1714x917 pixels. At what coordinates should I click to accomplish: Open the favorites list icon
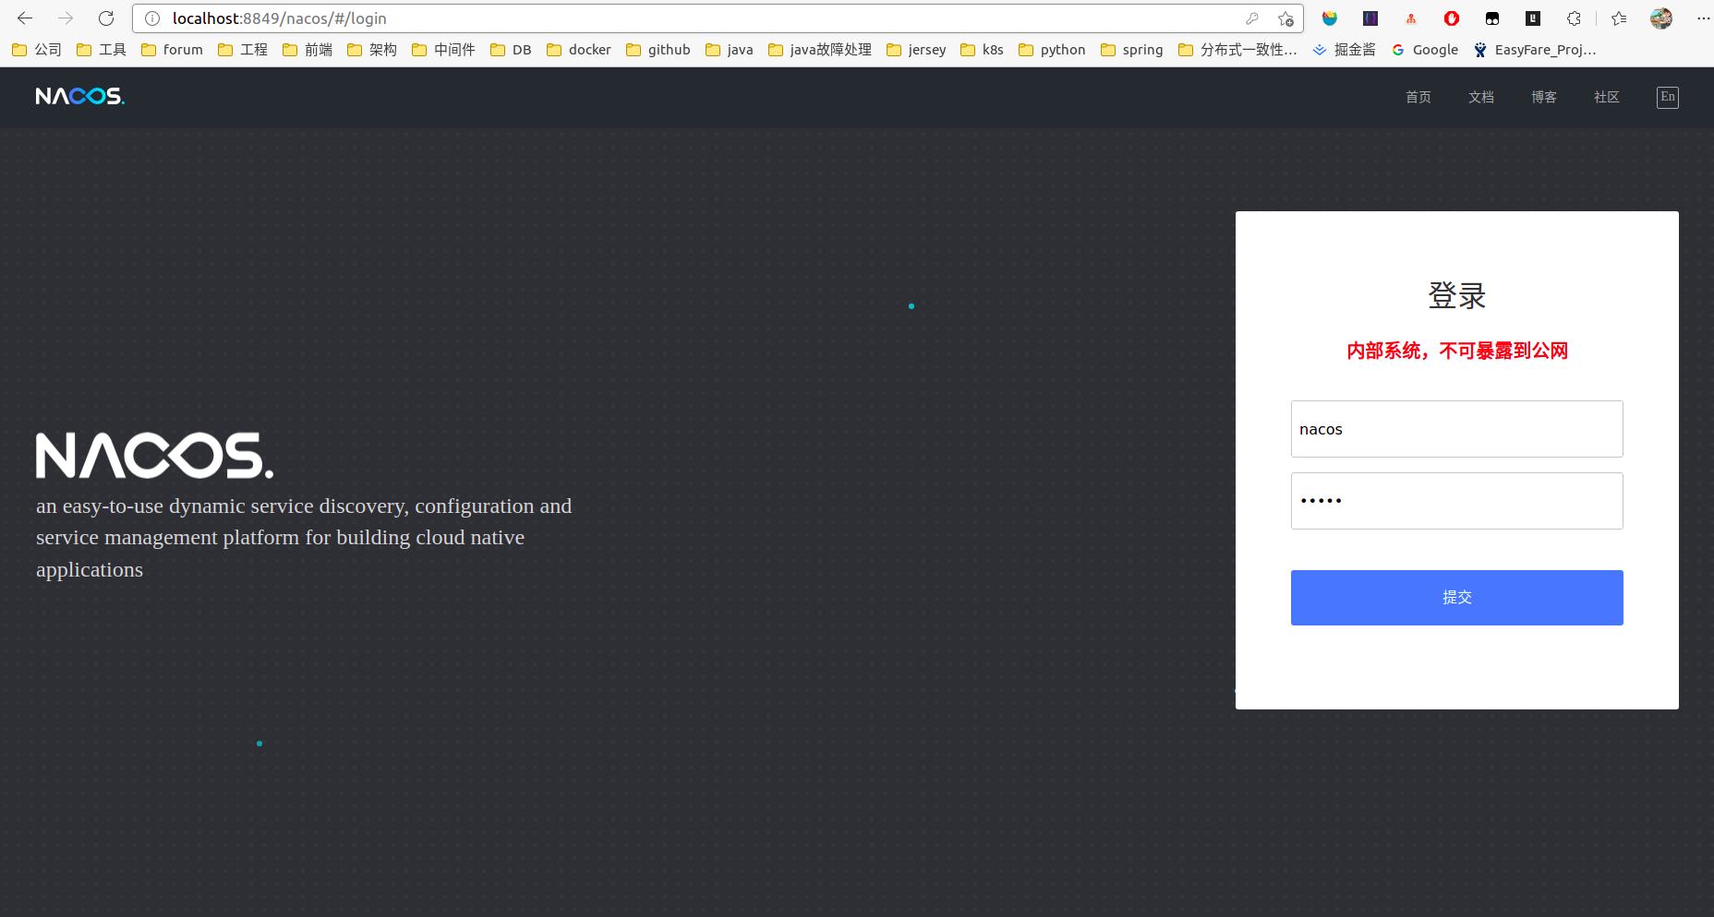point(1619,18)
